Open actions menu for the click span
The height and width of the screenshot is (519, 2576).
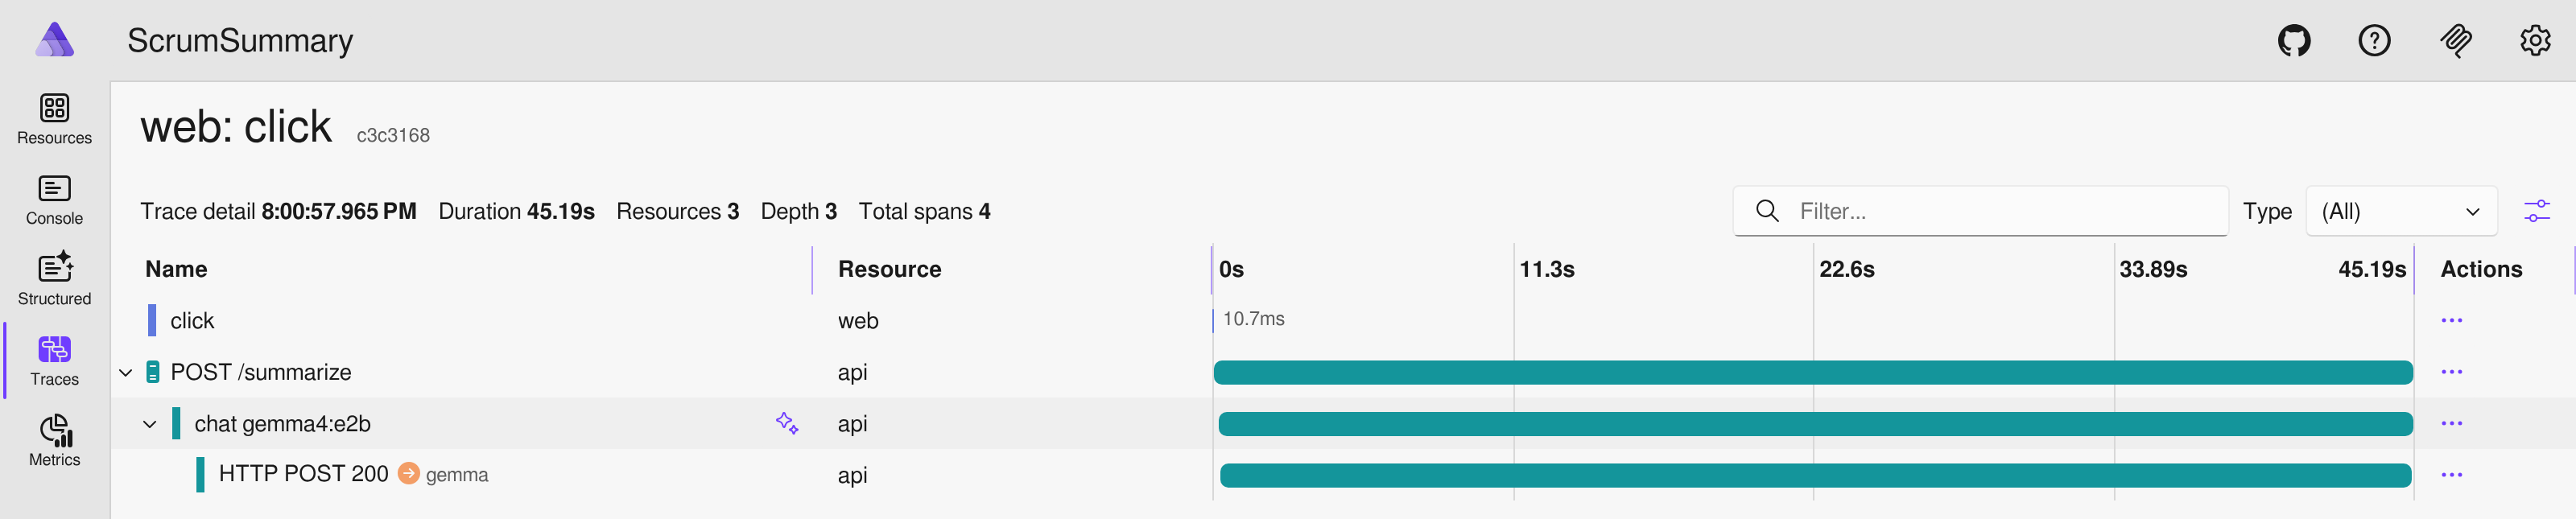pos(2451,321)
